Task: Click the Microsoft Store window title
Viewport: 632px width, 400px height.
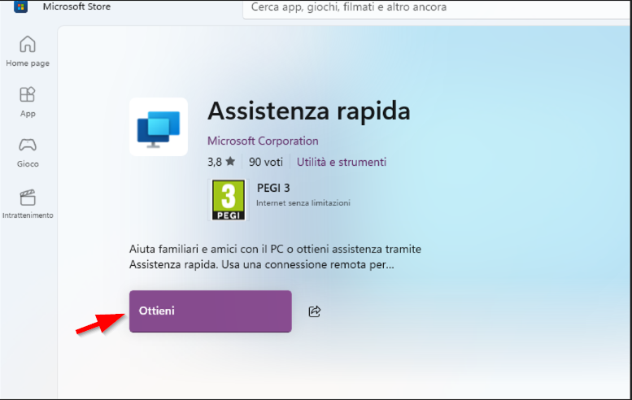Action: (x=76, y=7)
